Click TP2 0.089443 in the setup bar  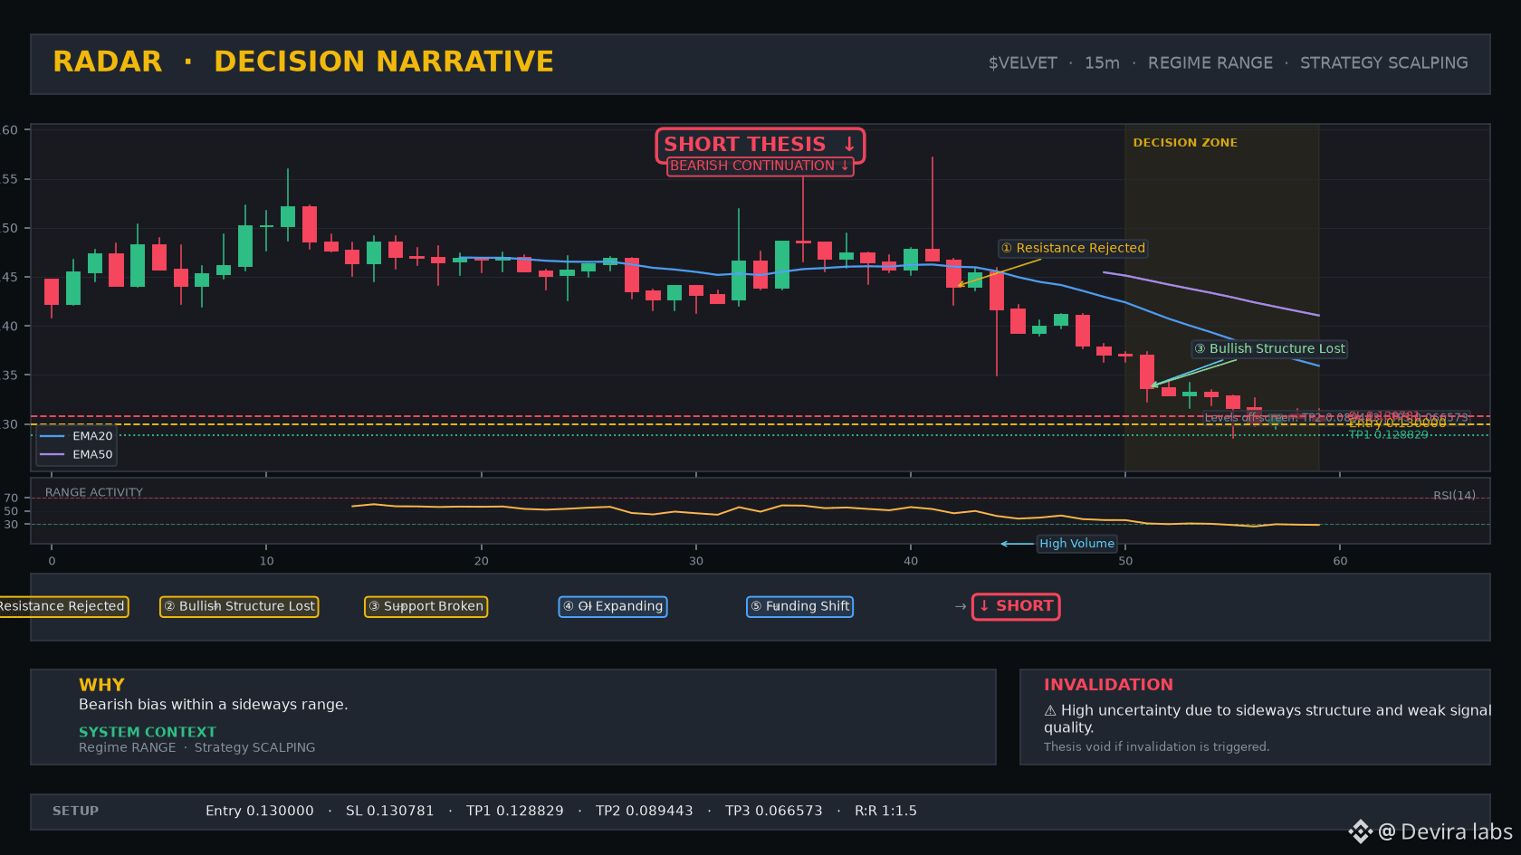(645, 812)
